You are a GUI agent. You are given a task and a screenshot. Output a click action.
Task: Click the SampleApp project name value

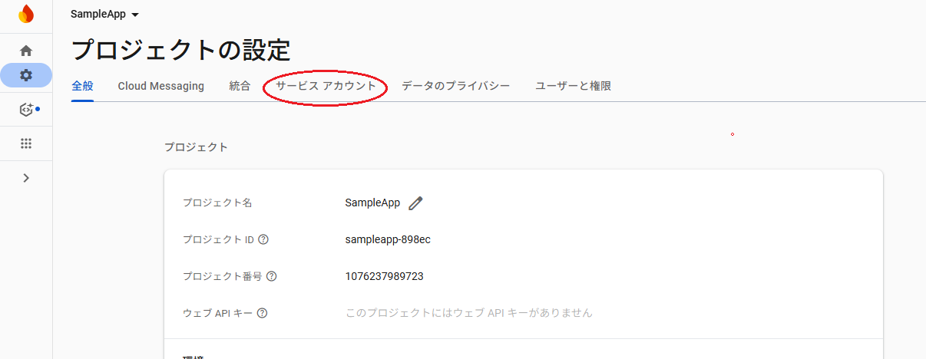372,203
